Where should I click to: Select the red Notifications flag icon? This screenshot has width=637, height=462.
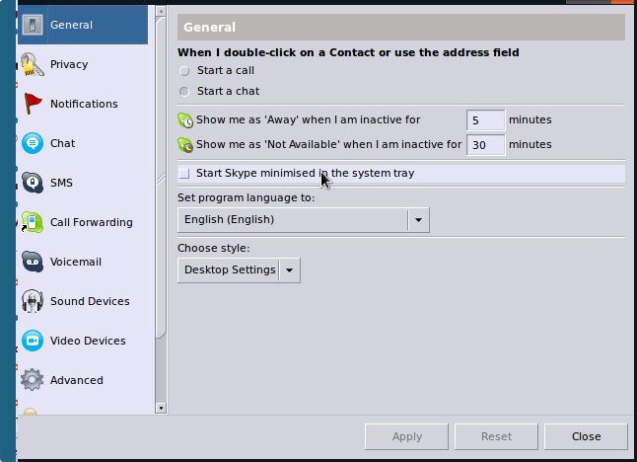click(33, 104)
